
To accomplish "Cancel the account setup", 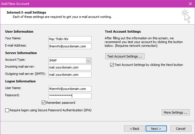I will 181,129.
